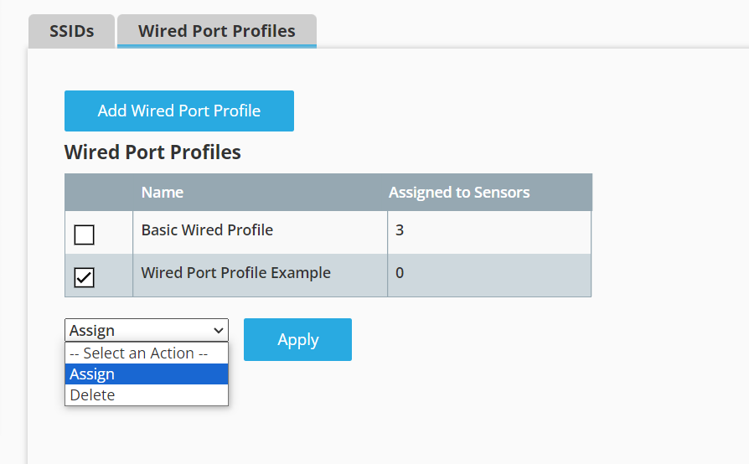Click the Wired Port Profile Example name
Viewport: 749px width, 464px height.
(x=236, y=272)
